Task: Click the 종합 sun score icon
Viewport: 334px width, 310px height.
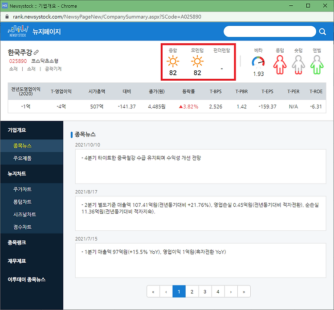Action: pyautogui.click(x=173, y=61)
